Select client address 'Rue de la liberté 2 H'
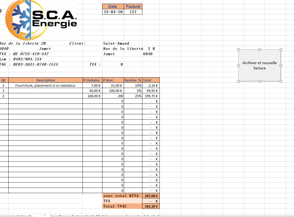The height and width of the screenshot is (217, 294). (129, 49)
